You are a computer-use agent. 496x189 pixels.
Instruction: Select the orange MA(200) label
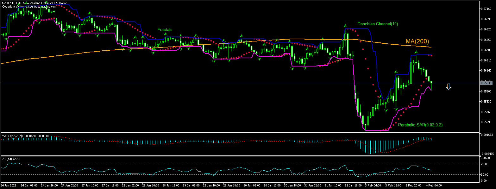417,41
